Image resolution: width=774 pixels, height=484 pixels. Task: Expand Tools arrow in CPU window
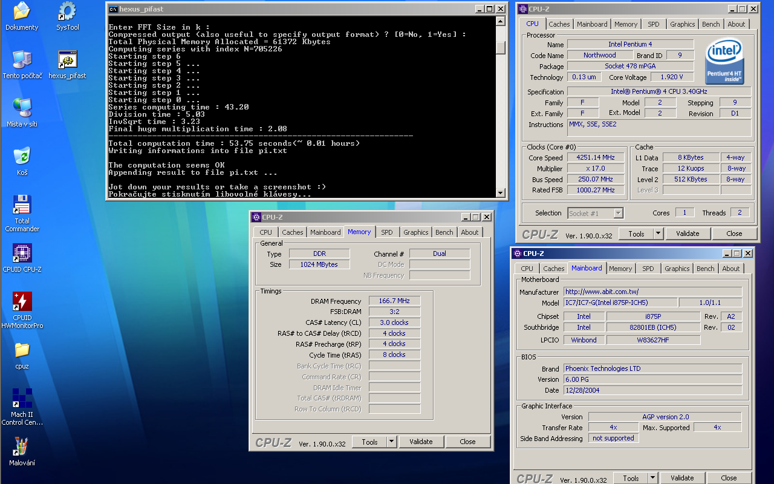[x=659, y=234]
